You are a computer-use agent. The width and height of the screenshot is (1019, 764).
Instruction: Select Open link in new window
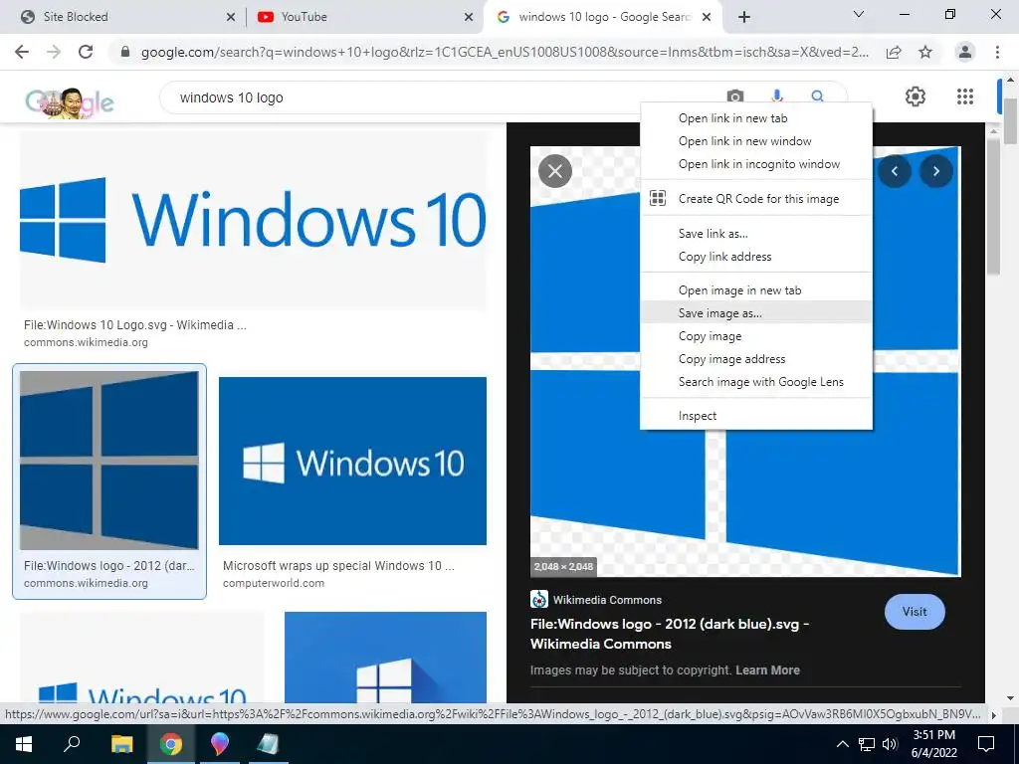click(x=756, y=141)
